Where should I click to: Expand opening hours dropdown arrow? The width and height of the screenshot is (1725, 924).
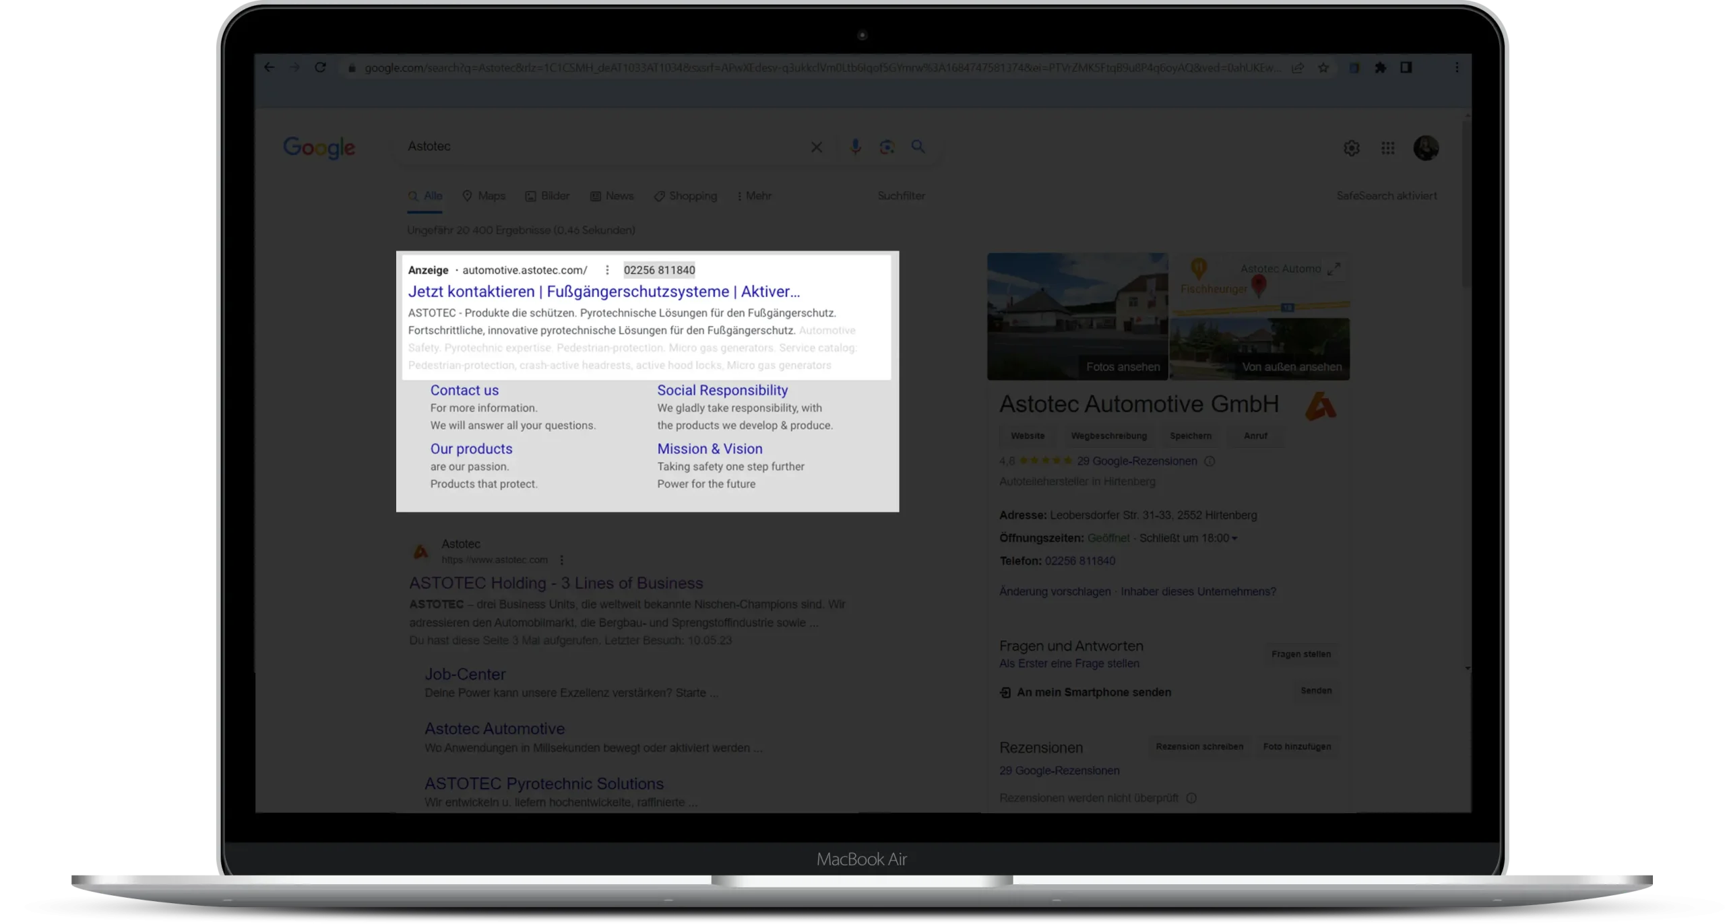coord(1234,538)
